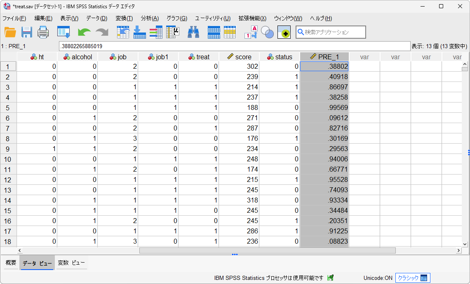Undo the last action with the green arrow

click(84, 32)
